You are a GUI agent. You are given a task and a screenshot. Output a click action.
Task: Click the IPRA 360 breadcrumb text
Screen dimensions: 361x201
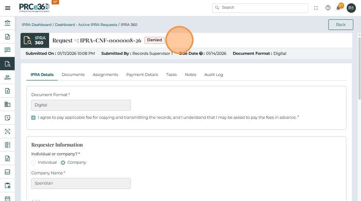(129, 24)
